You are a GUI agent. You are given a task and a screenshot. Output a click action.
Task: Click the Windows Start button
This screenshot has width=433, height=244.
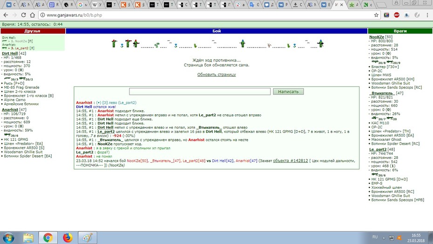pos(7,237)
